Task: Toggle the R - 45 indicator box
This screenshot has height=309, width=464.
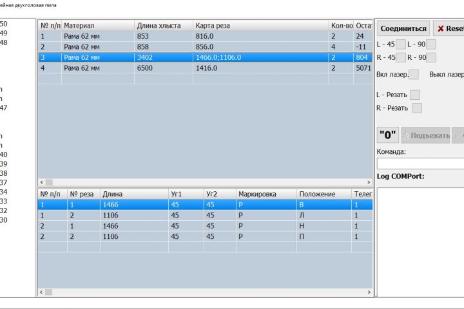Action: pyautogui.click(x=401, y=57)
